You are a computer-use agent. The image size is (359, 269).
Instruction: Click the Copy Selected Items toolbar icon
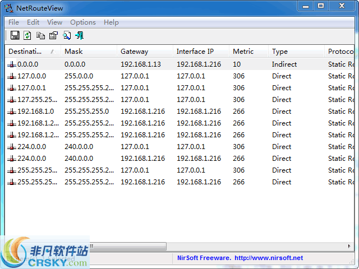(40, 35)
